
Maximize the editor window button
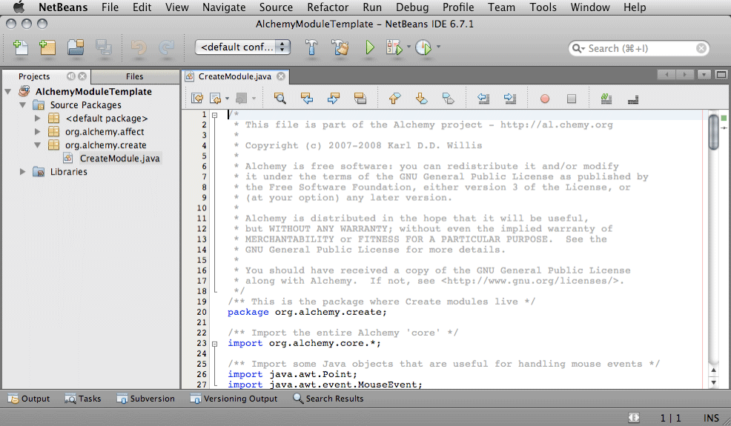point(721,75)
